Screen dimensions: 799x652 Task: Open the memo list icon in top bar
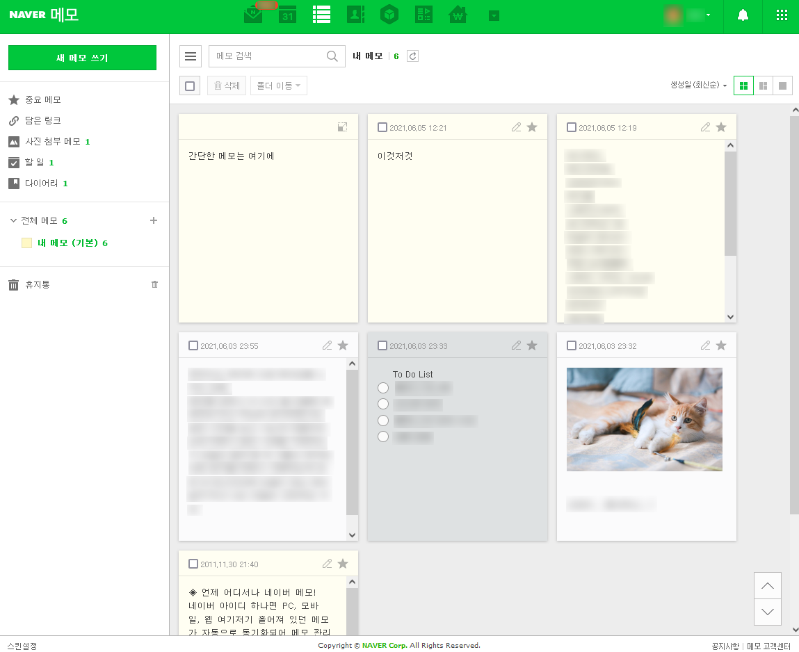click(x=321, y=15)
